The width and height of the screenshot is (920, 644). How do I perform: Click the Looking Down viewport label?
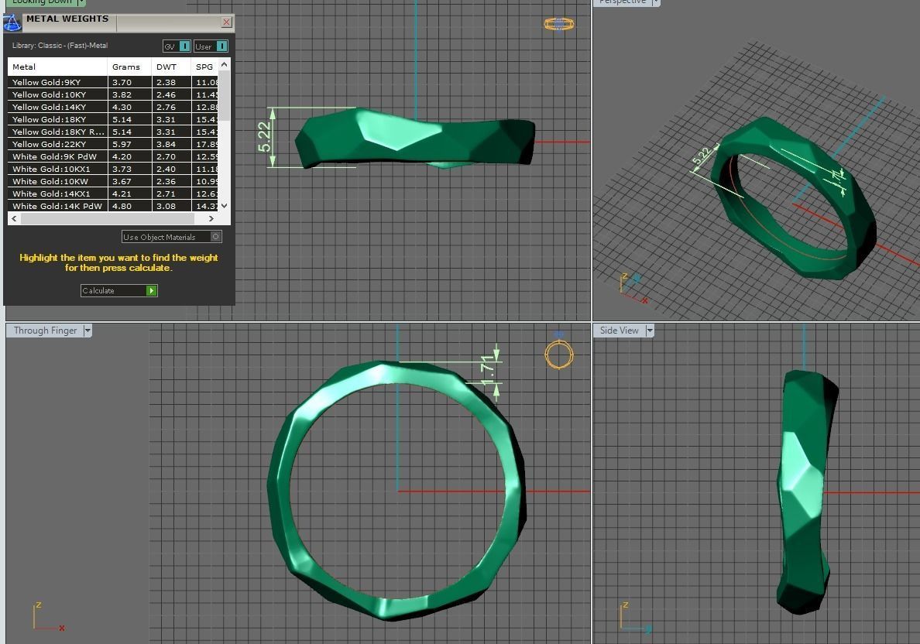coord(42,2)
